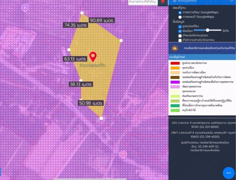Click the ผังเมือง opacity slider handle
This screenshot has height=180, width=236.
(207, 30)
